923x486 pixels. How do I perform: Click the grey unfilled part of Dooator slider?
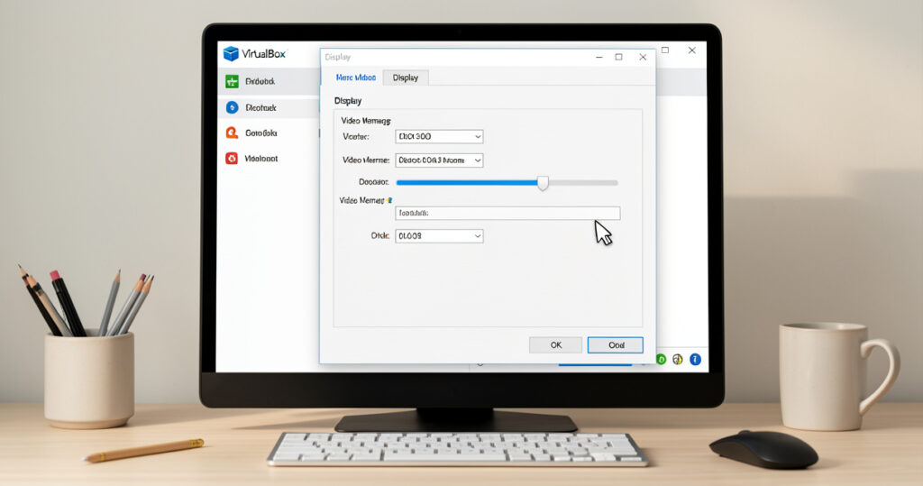pos(583,183)
